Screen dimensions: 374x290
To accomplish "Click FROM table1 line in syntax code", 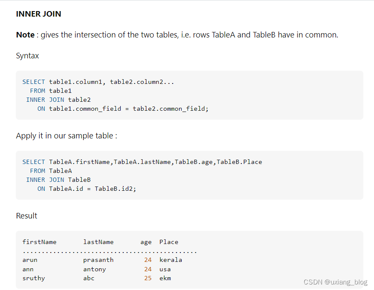I will click(x=51, y=91).
